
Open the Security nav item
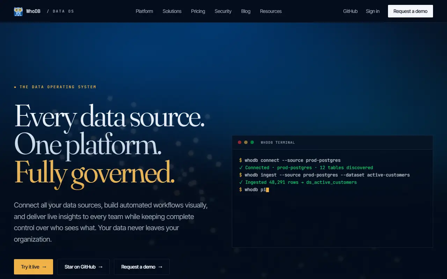[x=223, y=11]
